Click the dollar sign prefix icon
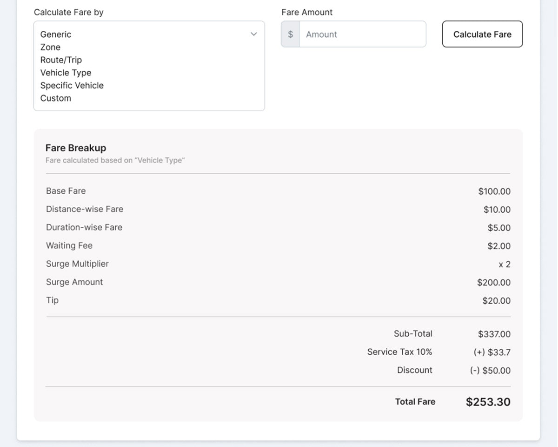This screenshot has height=447, width=558. click(291, 34)
